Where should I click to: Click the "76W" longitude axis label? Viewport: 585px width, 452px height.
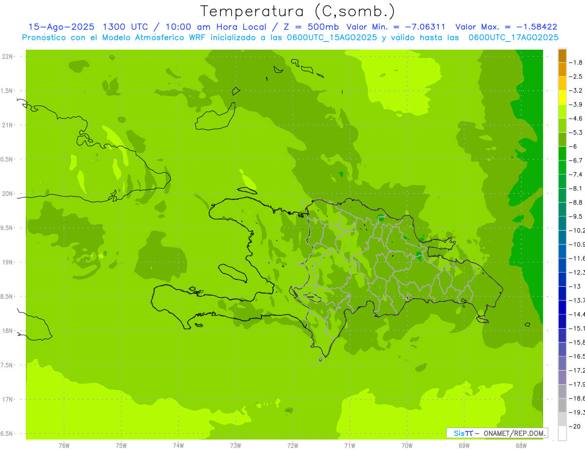[64, 446]
